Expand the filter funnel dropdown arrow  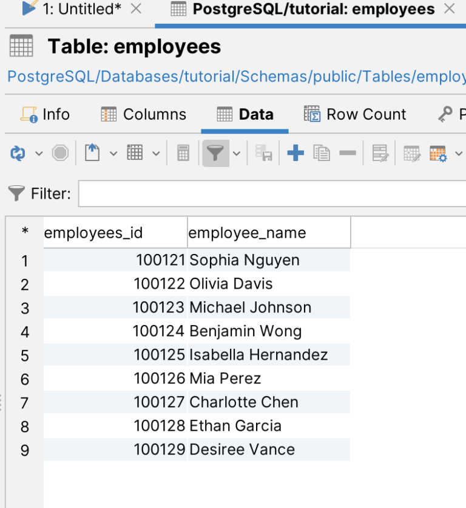[x=237, y=154]
